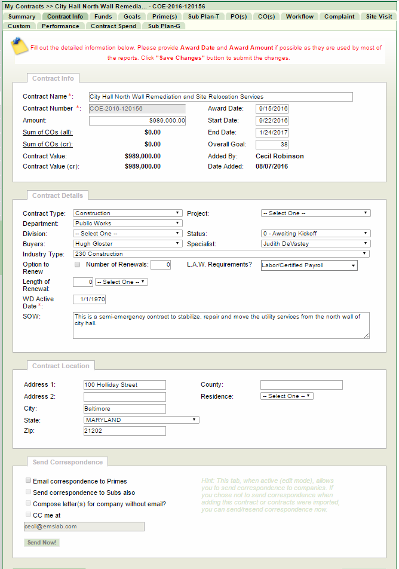Image resolution: width=399 pixels, height=569 pixels.
Task: Open the State dropdown showing MARYLAND
Action: pyautogui.click(x=141, y=420)
